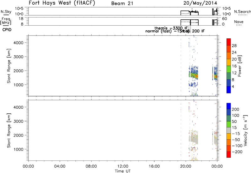
Task: Click the '18' frequency axis value
Action: (x=21, y=19)
